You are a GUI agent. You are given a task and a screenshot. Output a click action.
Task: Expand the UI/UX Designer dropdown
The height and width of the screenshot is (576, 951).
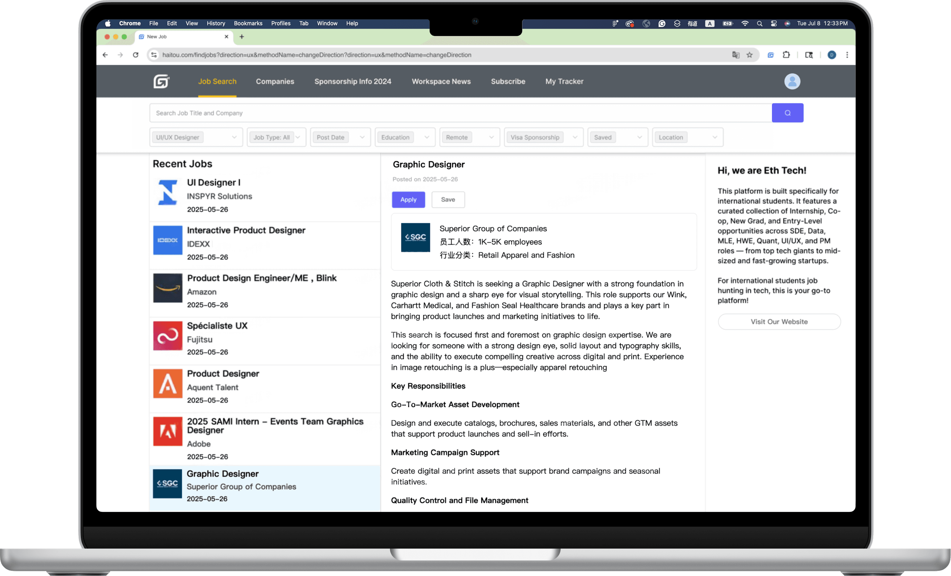[196, 137]
